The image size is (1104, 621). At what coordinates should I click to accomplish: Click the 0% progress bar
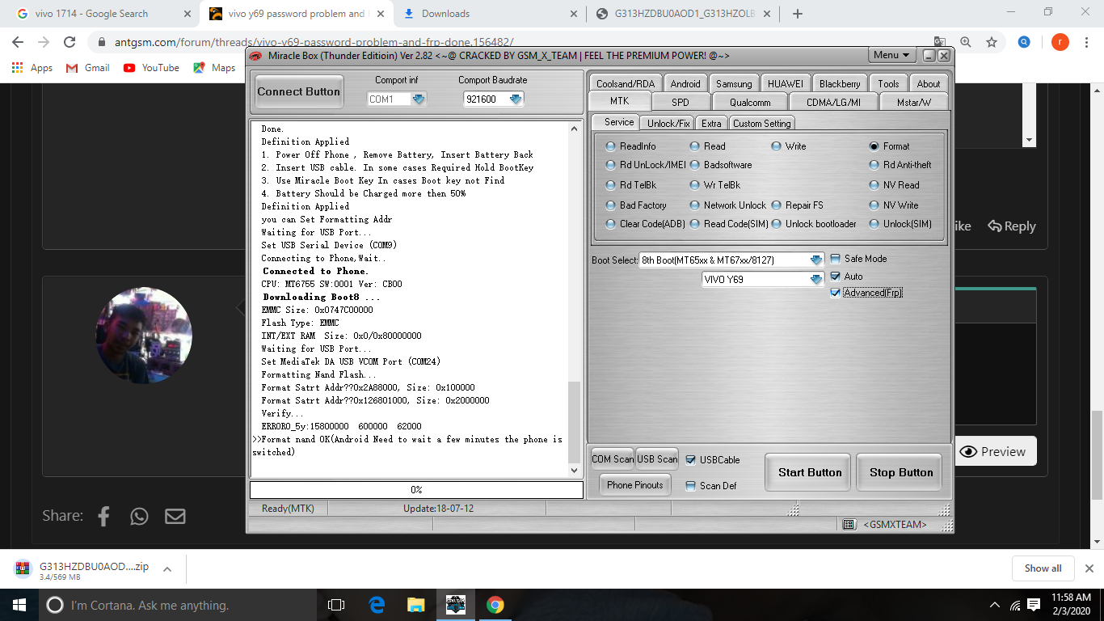pos(416,490)
